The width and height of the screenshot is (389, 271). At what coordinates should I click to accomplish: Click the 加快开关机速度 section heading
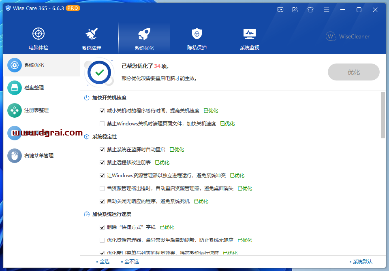pyautogui.click(x=109, y=98)
